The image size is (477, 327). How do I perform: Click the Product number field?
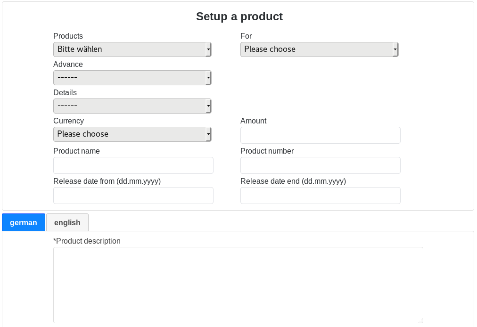coord(320,165)
